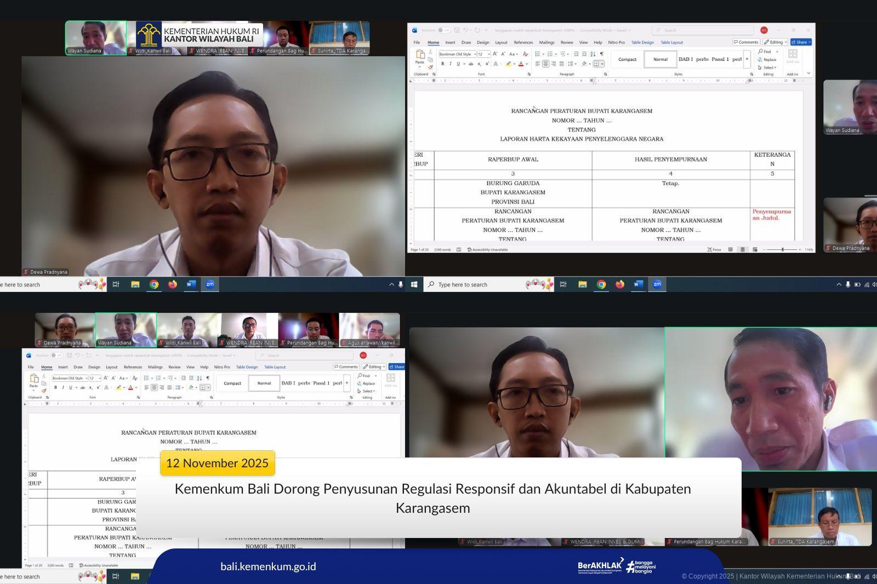Click Clear All Formatting in the lower Word ribbon
The width and height of the screenshot is (877, 584).
pos(135,378)
